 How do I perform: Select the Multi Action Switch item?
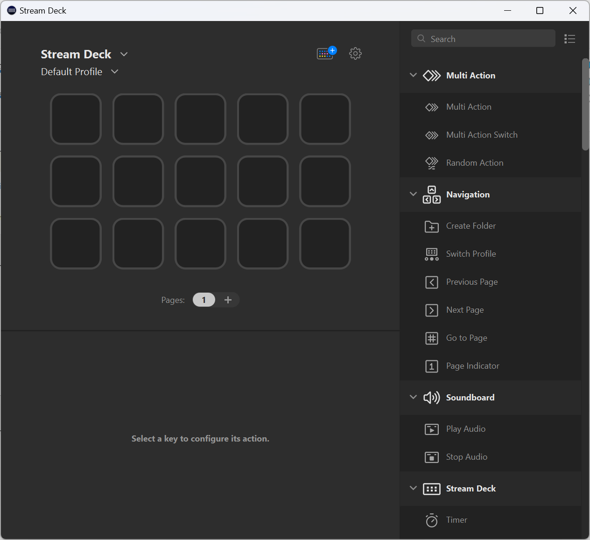tap(482, 135)
